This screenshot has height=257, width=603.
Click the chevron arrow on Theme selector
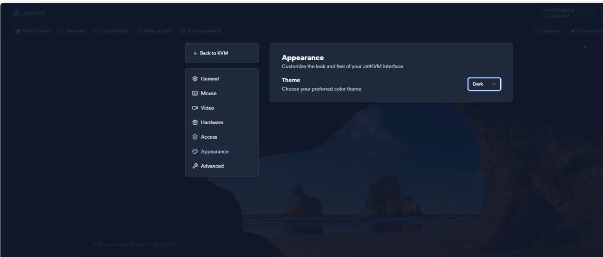tap(494, 84)
